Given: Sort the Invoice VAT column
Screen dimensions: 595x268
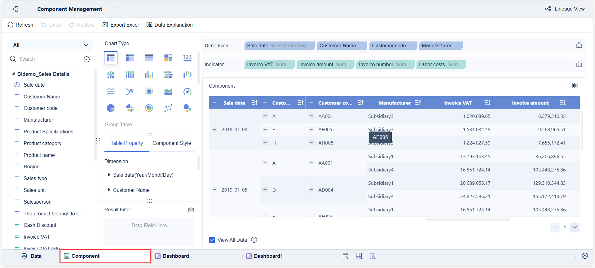Looking at the screenshot, I should pyautogui.click(x=487, y=103).
